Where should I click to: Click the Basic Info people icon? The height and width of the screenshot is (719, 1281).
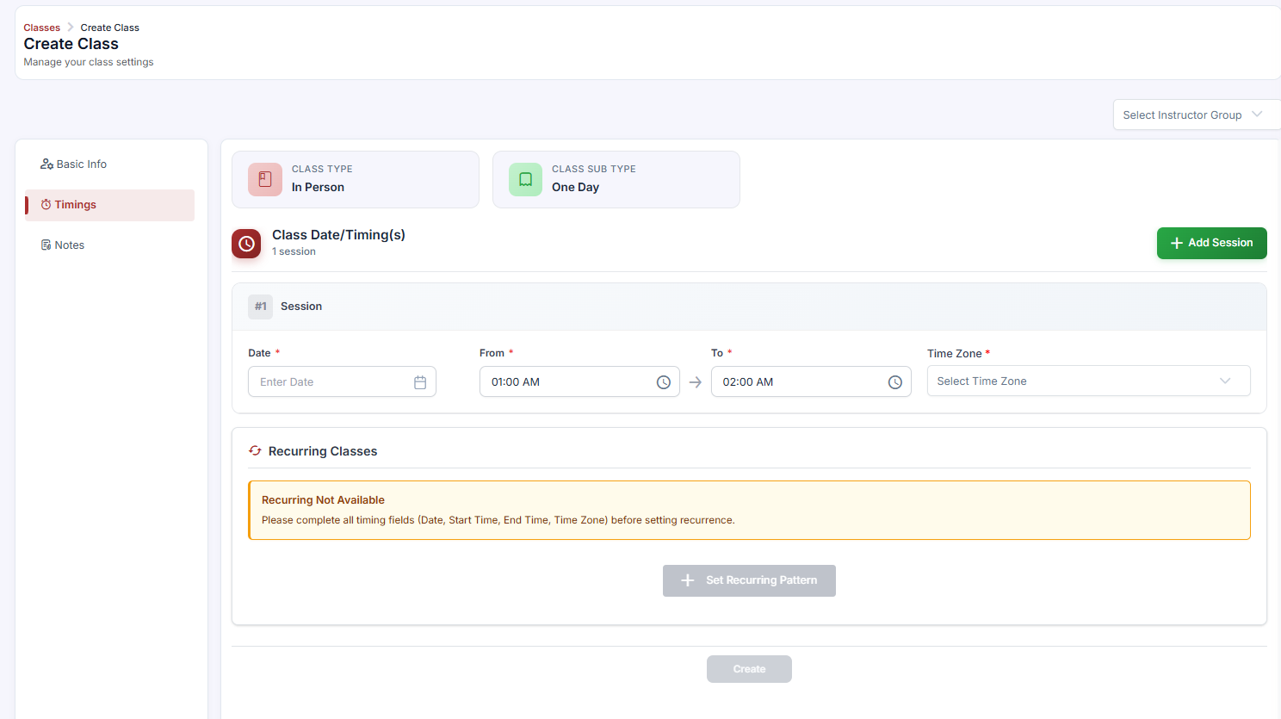point(46,164)
